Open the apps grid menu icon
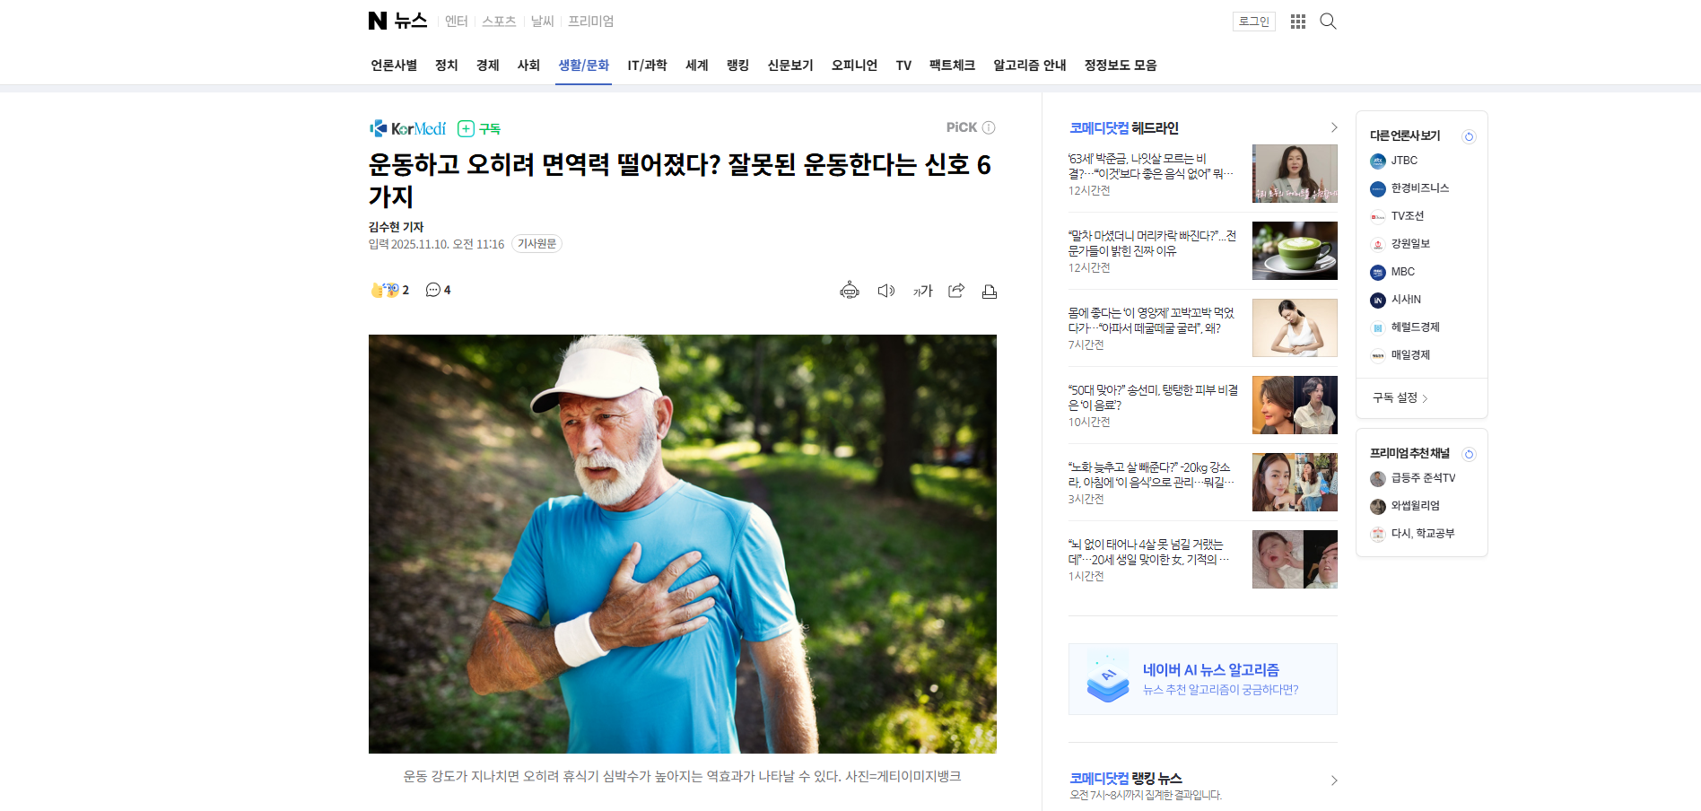The image size is (1701, 811). tap(1297, 22)
